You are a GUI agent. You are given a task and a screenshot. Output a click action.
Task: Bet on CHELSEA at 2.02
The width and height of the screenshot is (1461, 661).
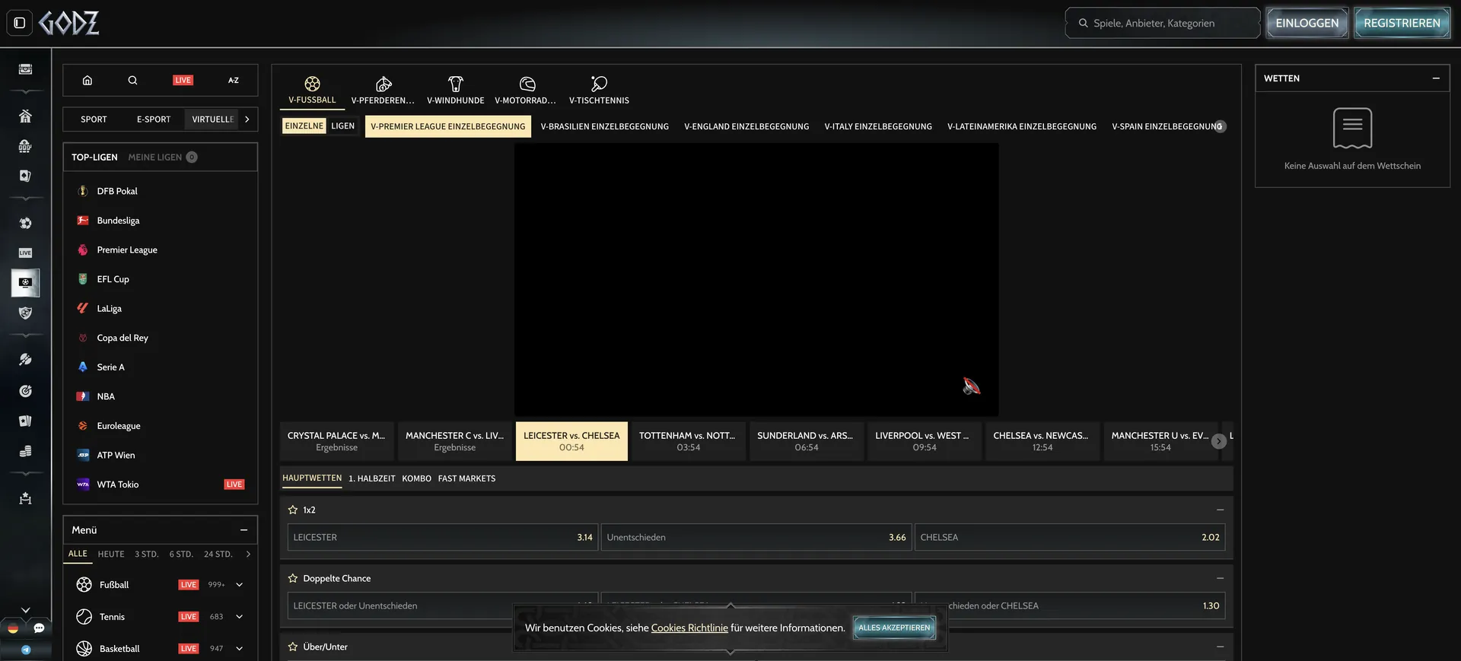point(1070,537)
